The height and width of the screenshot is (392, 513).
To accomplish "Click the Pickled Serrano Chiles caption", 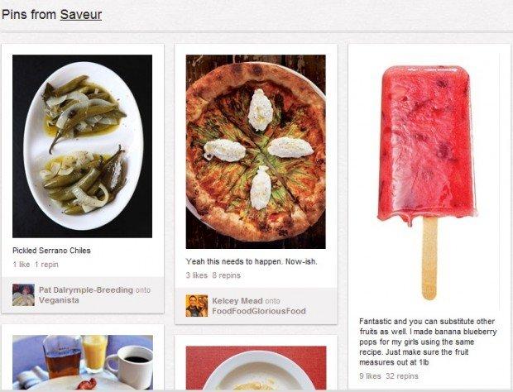I will click(x=51, y=251).
